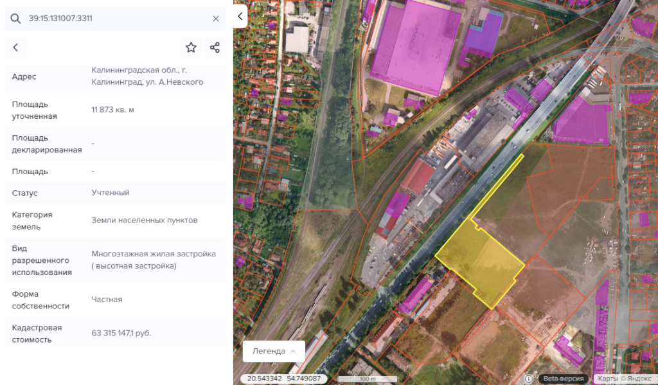658x385 pixels.
Task: Expand the Легенда legend panel
Action: click(x=274, y=351)
